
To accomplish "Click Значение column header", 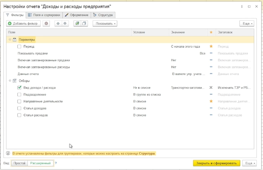I will click(188, 32).
